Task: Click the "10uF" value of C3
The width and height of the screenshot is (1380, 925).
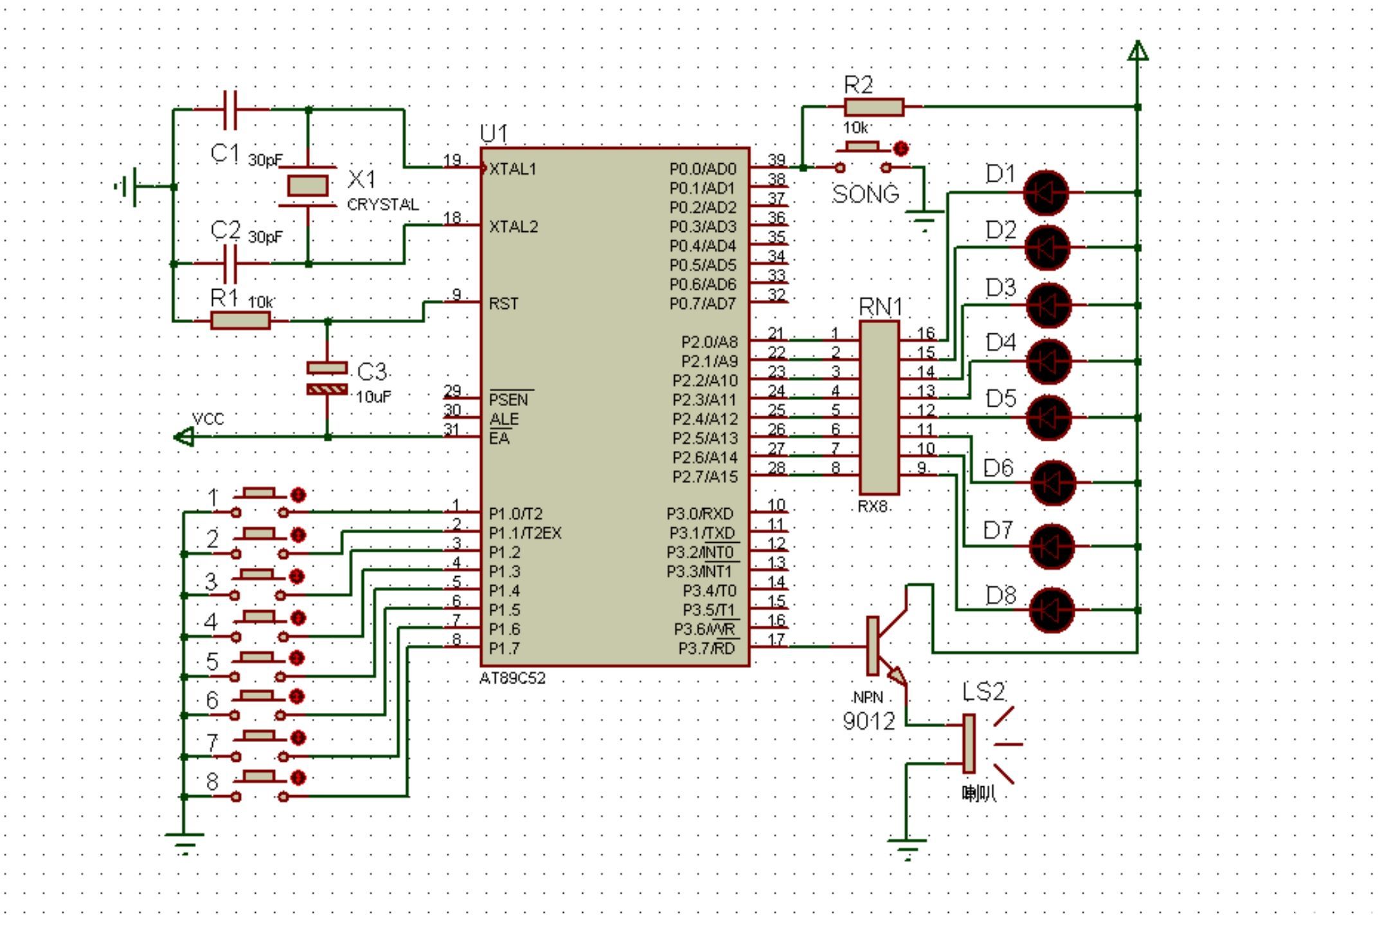Action: point(373,397)
